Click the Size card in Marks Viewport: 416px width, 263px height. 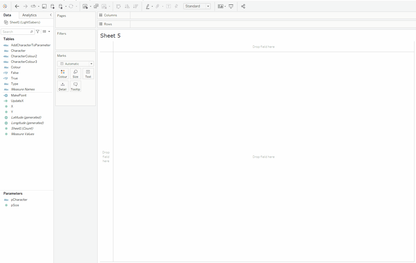click(x=76, y=74)
